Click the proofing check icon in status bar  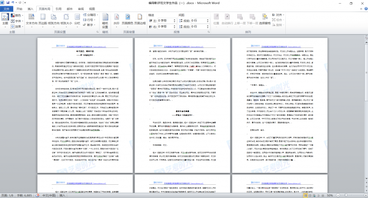point(37,195)
